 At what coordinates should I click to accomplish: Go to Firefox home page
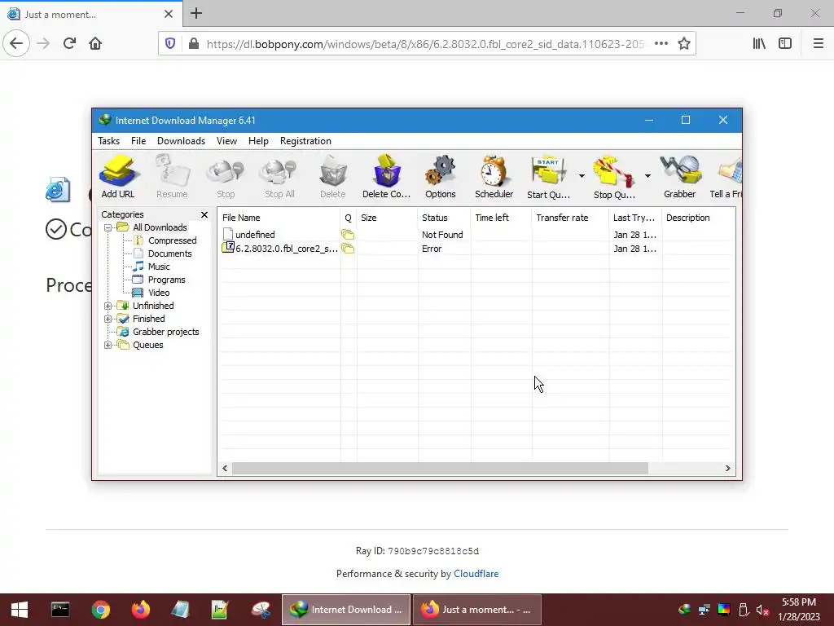[95, 44]
